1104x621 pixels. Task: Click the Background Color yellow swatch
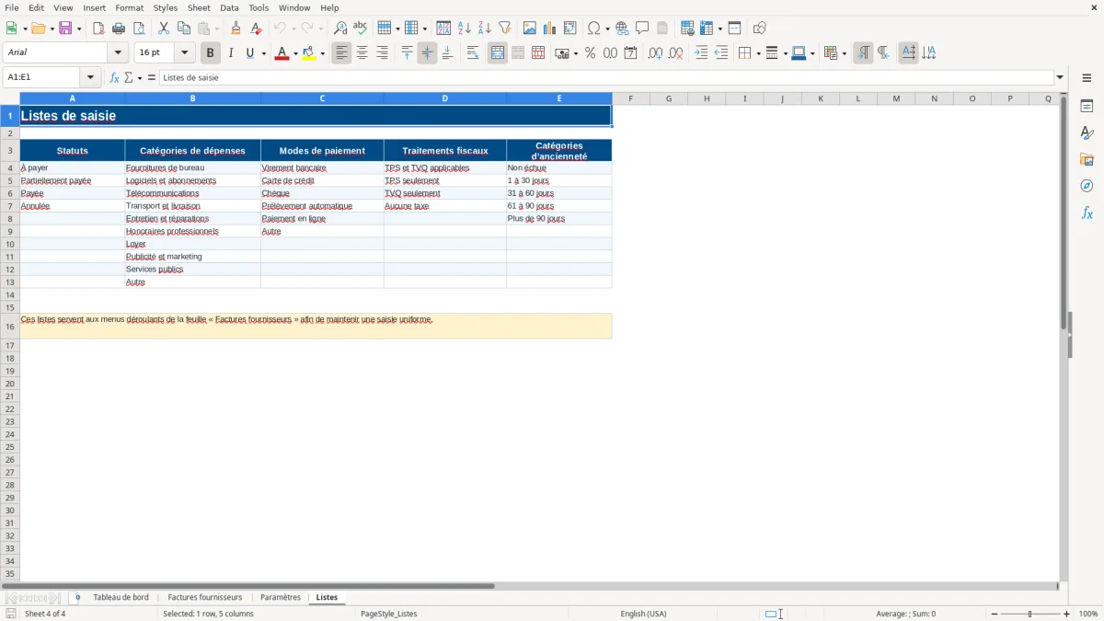tap(309, 53)
